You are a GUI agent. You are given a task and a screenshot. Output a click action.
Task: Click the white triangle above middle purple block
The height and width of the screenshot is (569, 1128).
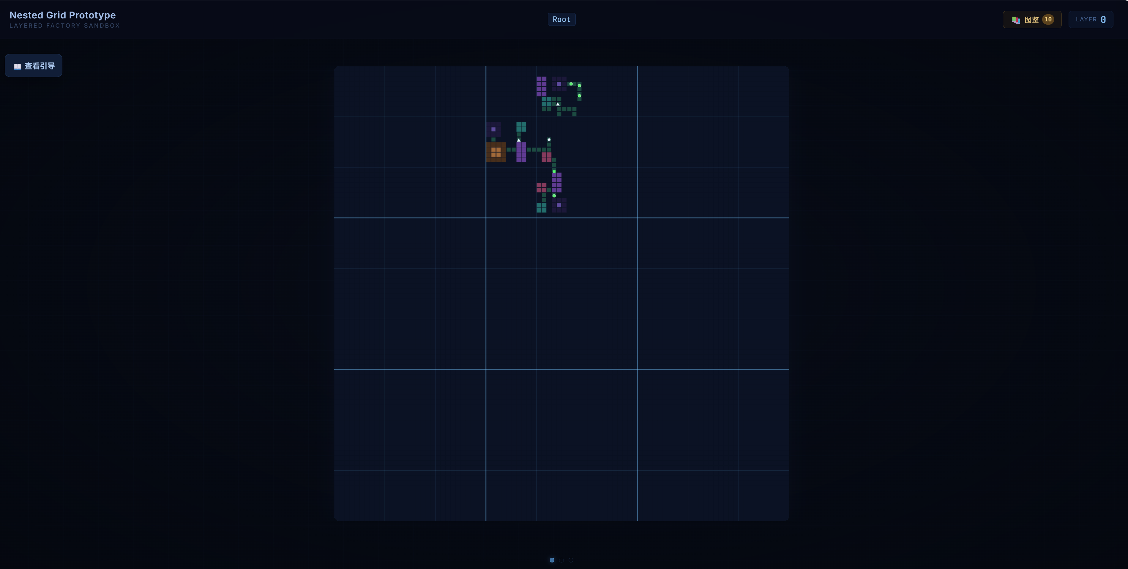518,140
